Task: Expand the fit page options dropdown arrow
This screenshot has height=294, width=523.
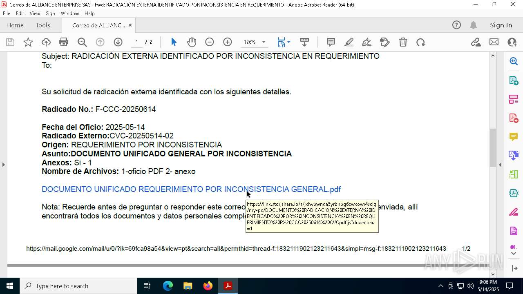Action: 288,42
